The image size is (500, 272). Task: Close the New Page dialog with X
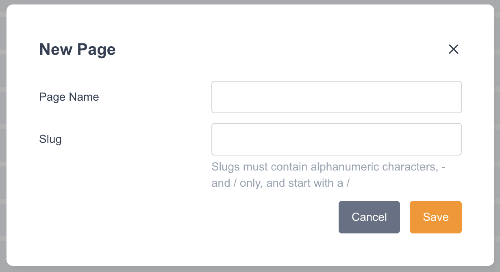(x=453, y=50)
